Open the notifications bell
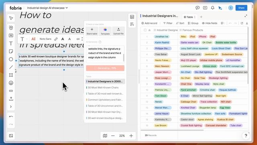The image size is (257, 145). click(212, 8)
